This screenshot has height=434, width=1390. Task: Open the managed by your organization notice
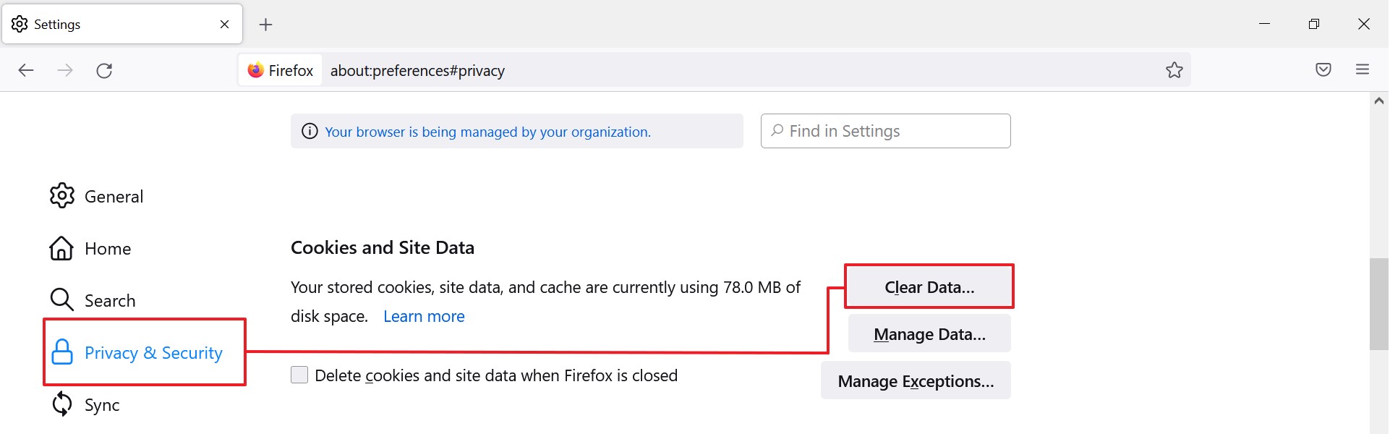pyautogui.click(x=487, y=132)
